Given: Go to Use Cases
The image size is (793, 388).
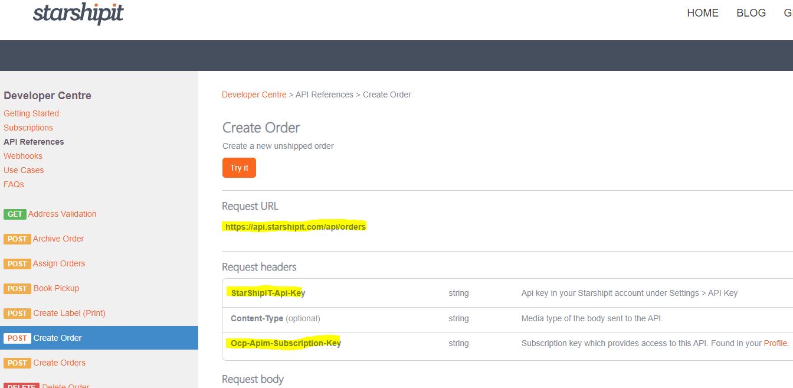Looking at the screenshot, I should pos(24,170).
